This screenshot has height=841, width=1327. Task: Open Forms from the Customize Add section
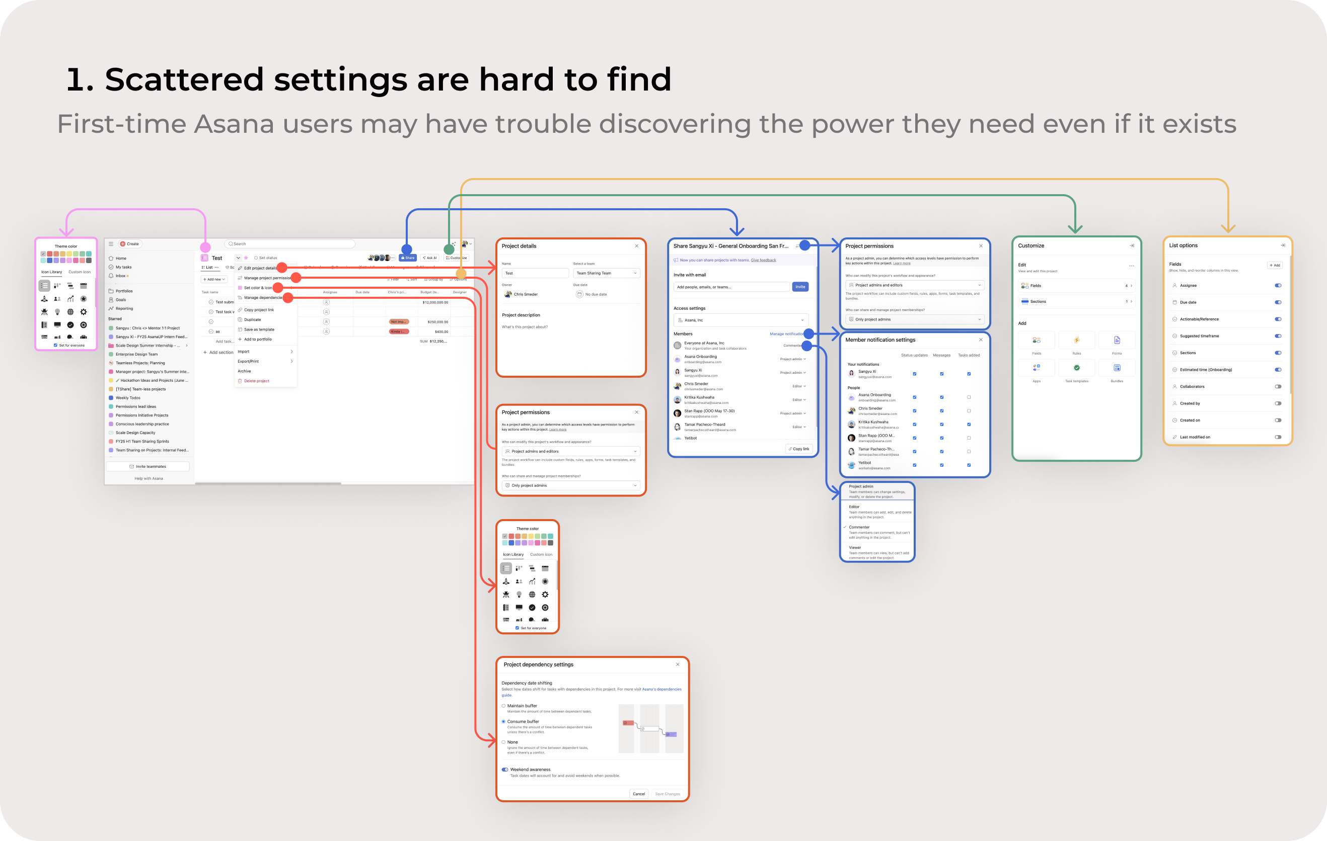coord(1117,340)
